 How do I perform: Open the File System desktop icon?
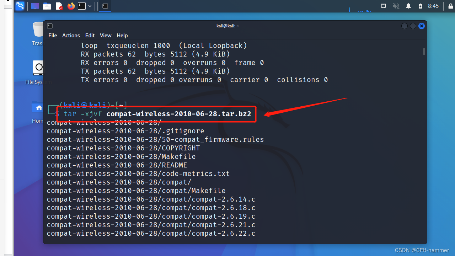38,73
